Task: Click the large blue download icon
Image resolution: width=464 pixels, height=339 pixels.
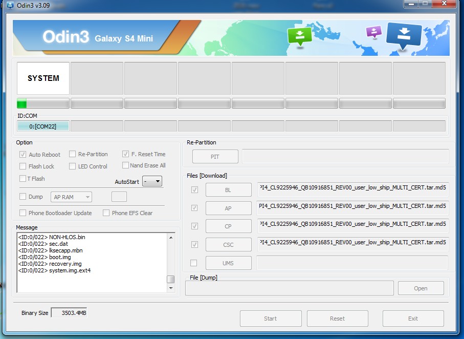Action: click(404, 35)
